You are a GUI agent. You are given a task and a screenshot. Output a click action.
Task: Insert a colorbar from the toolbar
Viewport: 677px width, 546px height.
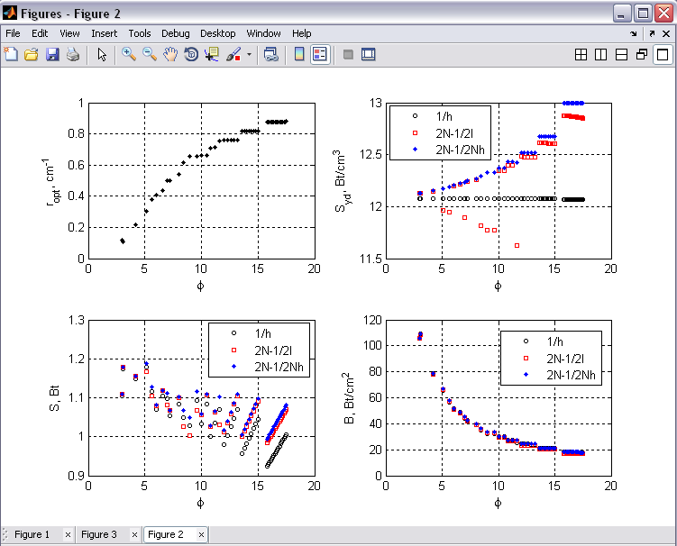coord(298,54)
